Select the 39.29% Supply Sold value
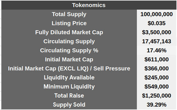Viewport: 177px width, 110px height. pos(157,105)
